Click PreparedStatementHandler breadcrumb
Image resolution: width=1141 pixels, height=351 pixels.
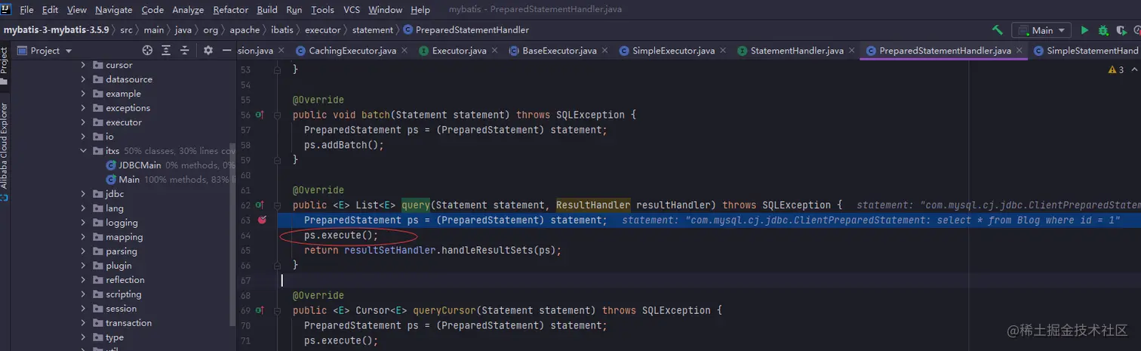(x=466, y=30)
